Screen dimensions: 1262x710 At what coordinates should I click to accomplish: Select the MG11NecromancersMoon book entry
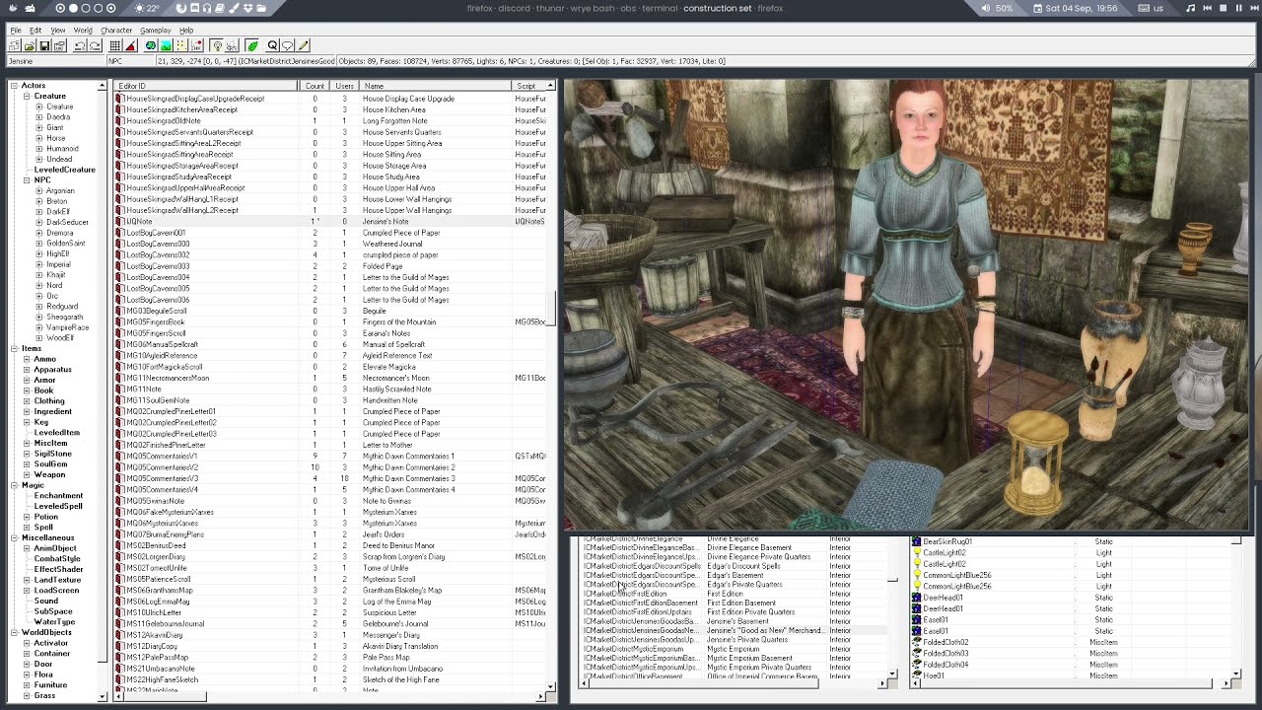330,378
